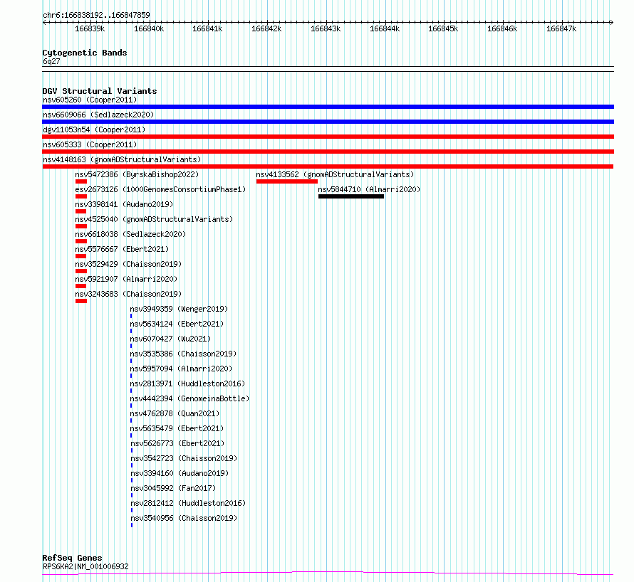Select nsv3540956 (Chaisson2019) label
634x582 pixels.
point(184,518)
